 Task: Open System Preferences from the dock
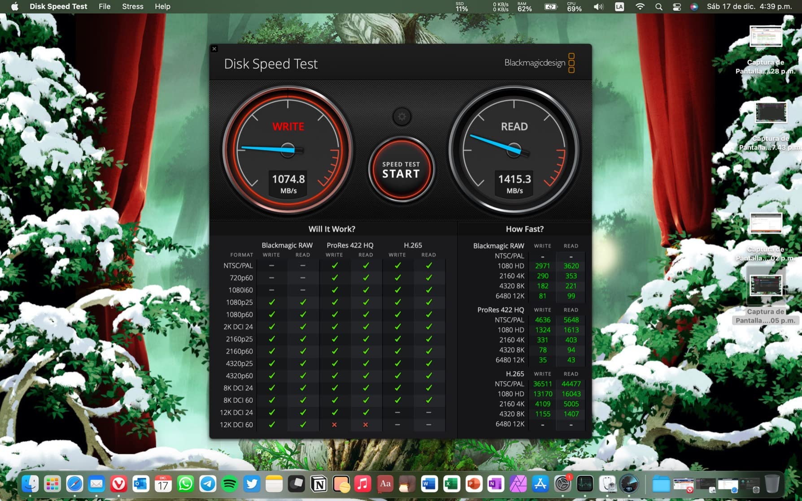point(562,484)
